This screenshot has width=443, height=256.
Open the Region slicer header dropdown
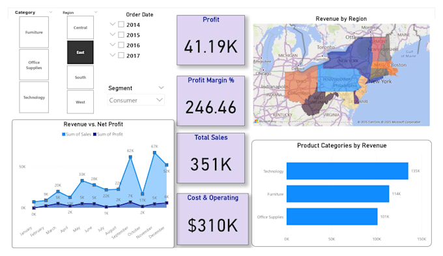pyautogui.click(x=96, y=12)
